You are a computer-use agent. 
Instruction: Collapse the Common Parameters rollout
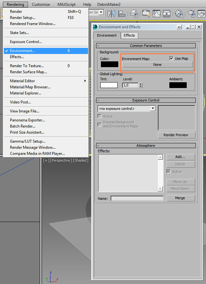[x=146, y=46]
